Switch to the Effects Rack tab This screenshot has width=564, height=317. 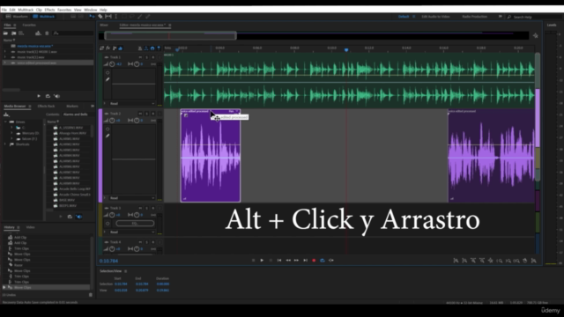47,106
